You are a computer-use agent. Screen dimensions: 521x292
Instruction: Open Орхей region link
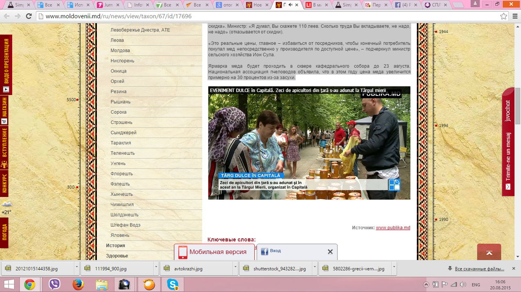coord(117,81)
